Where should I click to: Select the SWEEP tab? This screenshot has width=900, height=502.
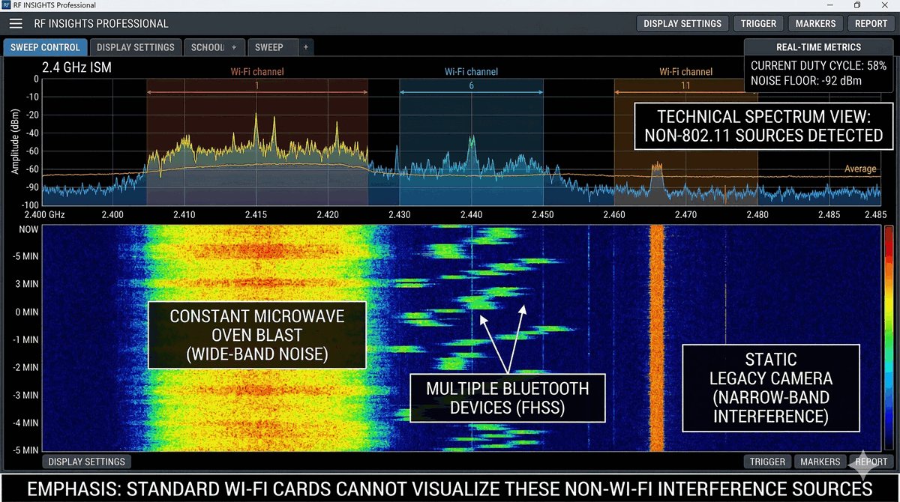(268, 47)
